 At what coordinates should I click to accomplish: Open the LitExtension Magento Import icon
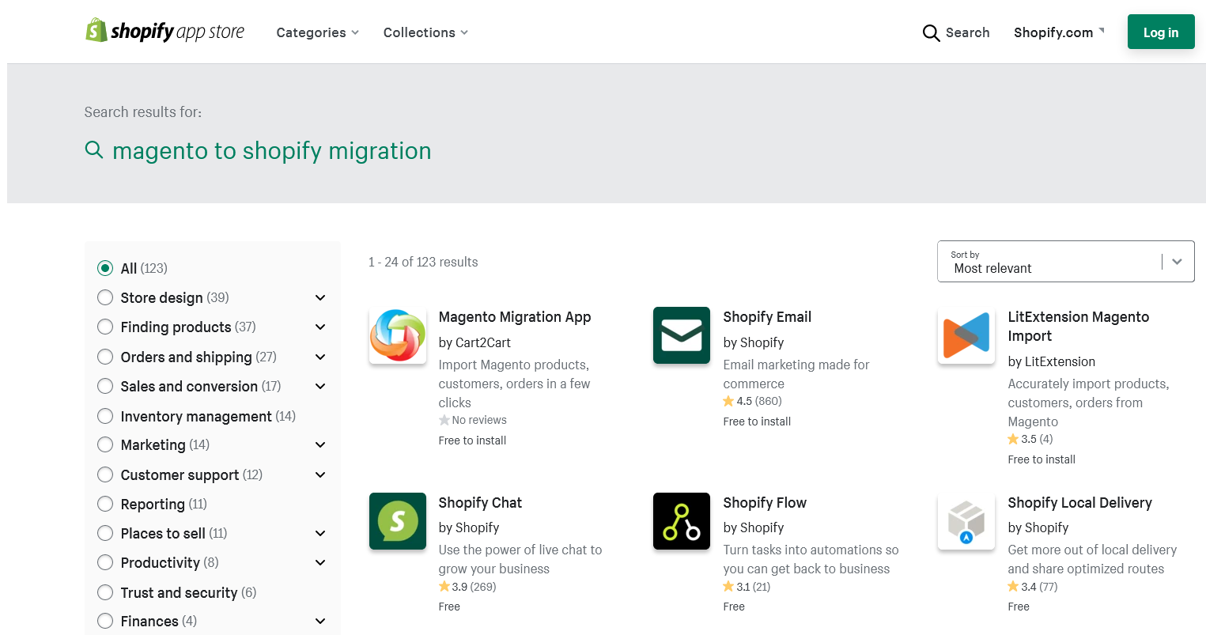[x=966, y=335]
